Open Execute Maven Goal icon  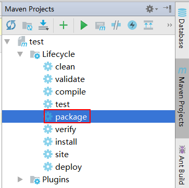pyautogui.click(x=100, y=26)
